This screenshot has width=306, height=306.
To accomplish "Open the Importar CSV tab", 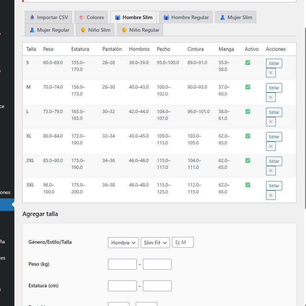I will coord(48,17).
